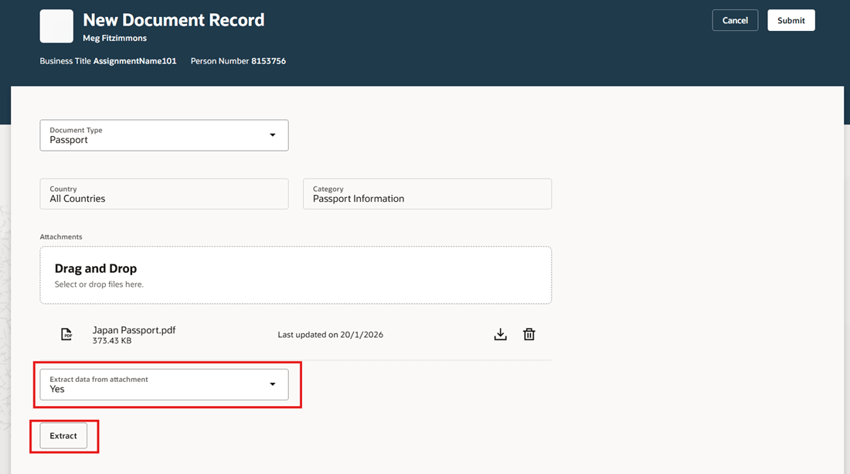Click the Last updated on 20/1/2026 text
Viewport: 850px width, 474px height.
coord(330,335)
